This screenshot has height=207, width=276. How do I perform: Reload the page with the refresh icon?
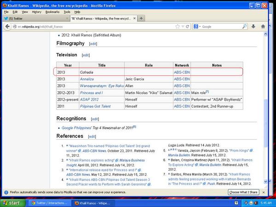coord(187,27)
